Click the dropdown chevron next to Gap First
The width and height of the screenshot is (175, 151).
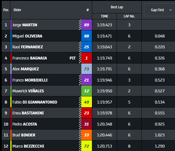[x=170, y=10]
